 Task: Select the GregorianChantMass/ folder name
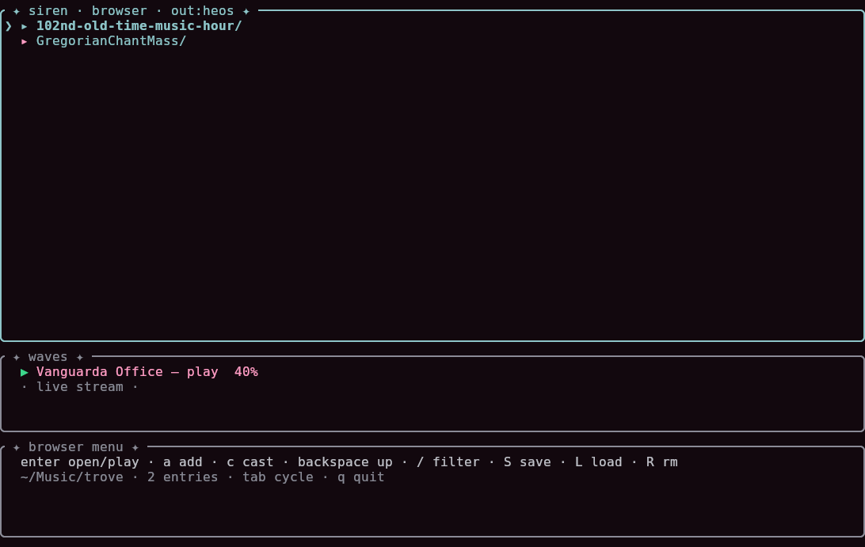coord(112,41)
